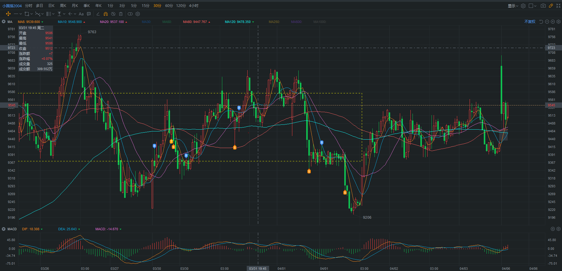Open chart settings gear in top bar
Viewport: 562px width, 271px height.
click(523, 6)
